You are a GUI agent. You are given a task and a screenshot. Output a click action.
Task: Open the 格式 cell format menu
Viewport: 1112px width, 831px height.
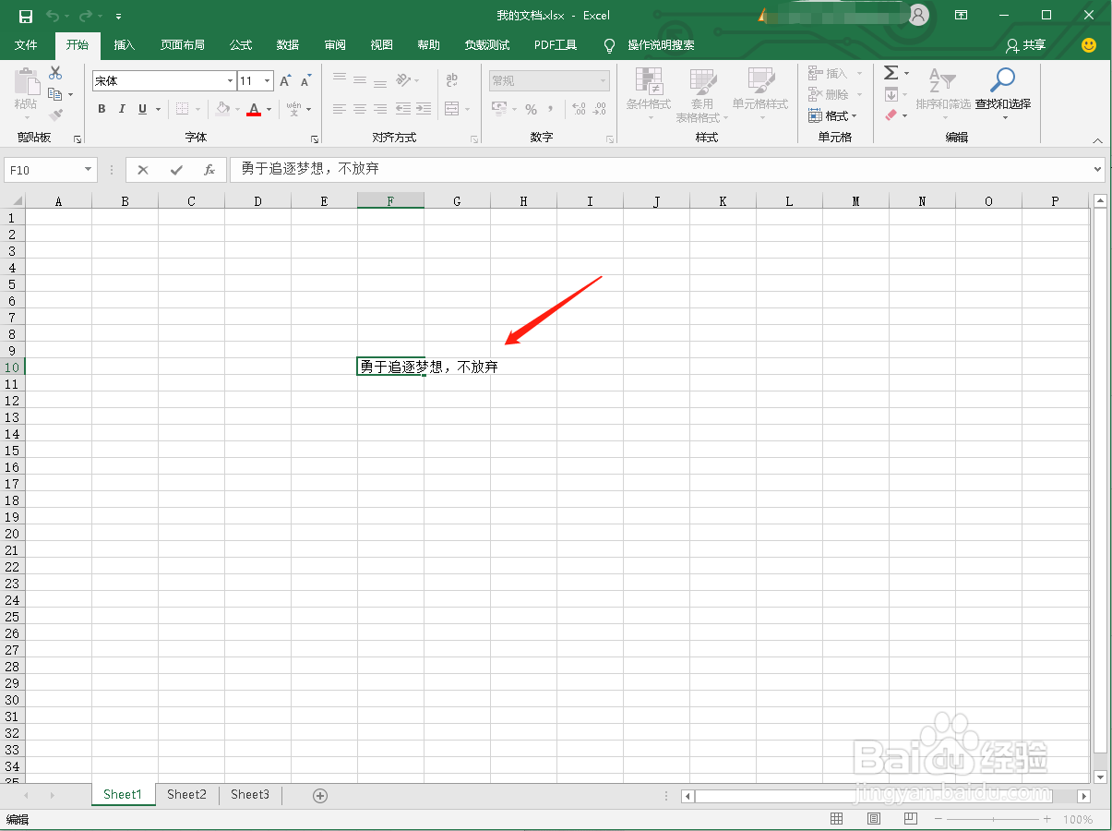pos(832,115)
